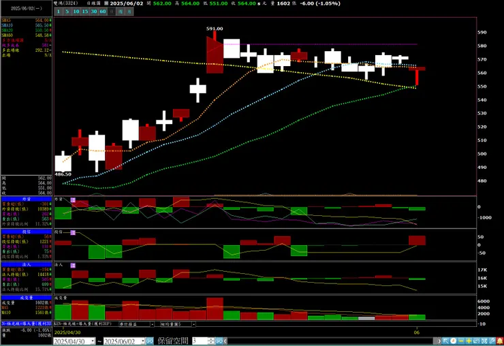This screenshot has width=504, height=346.
Task: Click the SMA60 legend row
Action: point(27,35)
